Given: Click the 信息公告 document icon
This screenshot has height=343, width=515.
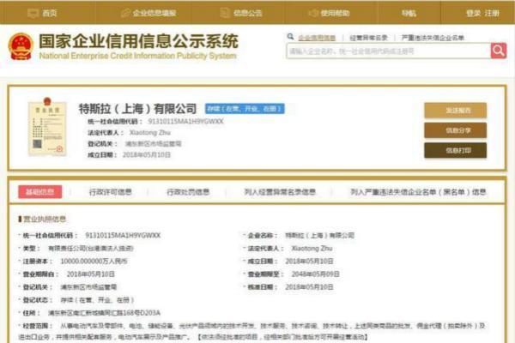Looking at the screenshot, I should tap(225, 13).
